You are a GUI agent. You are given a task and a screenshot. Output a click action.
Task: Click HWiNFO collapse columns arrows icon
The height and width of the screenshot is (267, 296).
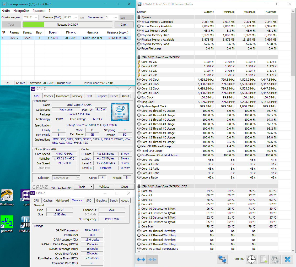(x=152, y=259)
